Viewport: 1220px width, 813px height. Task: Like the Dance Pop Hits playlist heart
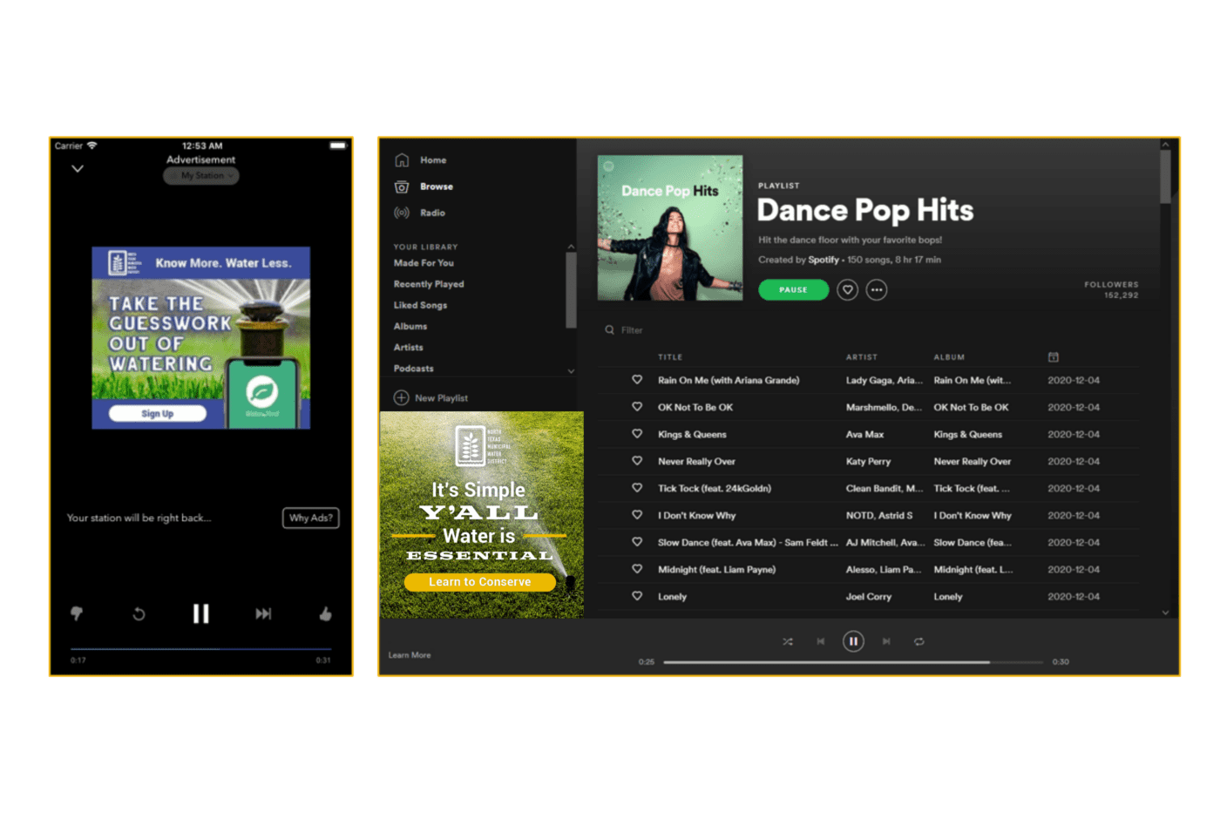tap(847, 289)
